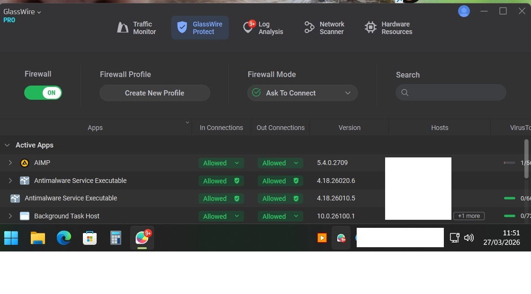The height and width of the screenshot is (294, 531).
Task: Click the +1 more hosts button
Action: [x=468, y=216]
